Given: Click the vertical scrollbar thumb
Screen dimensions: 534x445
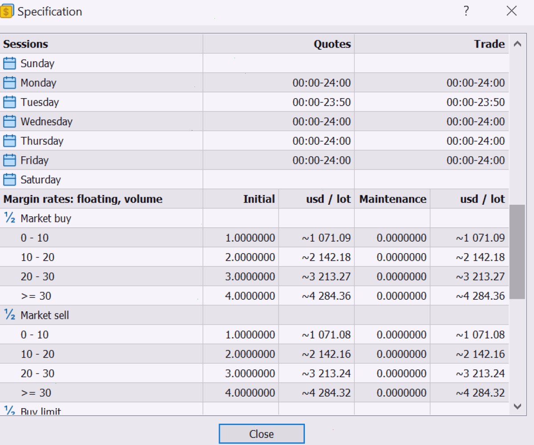Looking at the screenshot, I should 517,252.
